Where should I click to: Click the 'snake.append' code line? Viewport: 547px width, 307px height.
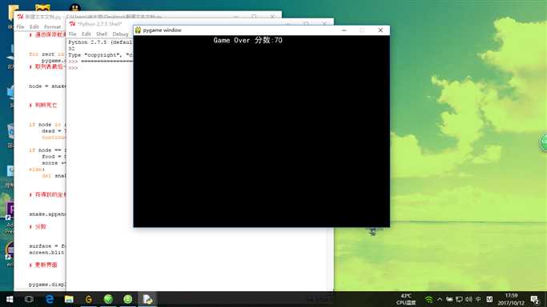47,214
